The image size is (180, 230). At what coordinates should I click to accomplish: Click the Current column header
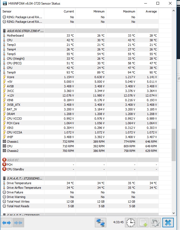[x=60, y=11]
